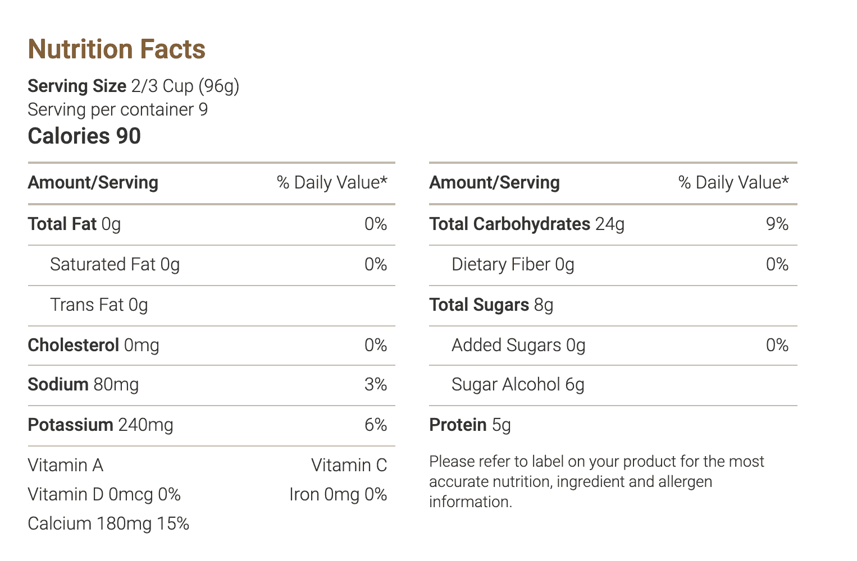857x561 pixels.
Task: Select the Cholesterol 0mg row
Action: 211,345
